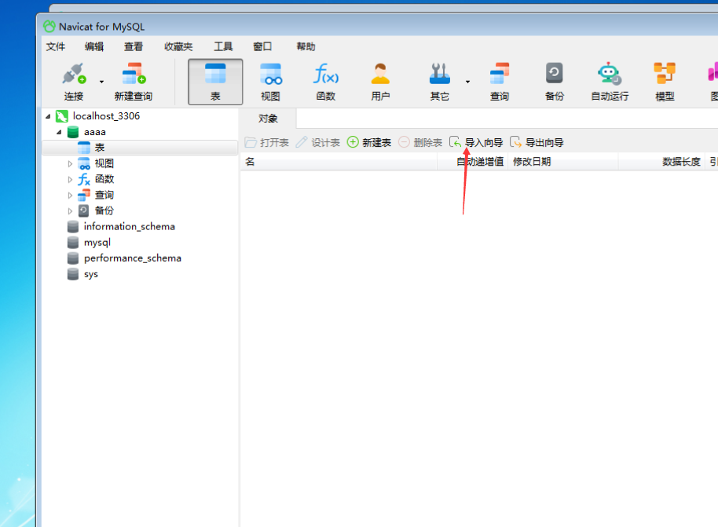Click the gray mysql database icon
The width and height of the screenshot is (718, 527).
(x=73, y=242)
